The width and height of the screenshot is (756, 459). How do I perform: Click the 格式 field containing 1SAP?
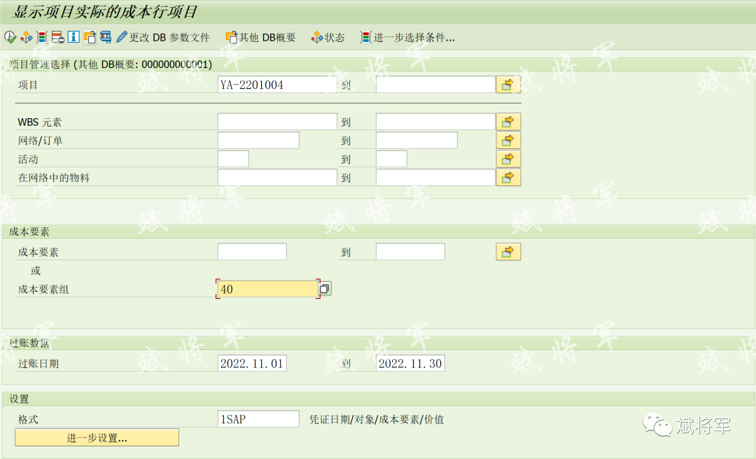point(258,419)
